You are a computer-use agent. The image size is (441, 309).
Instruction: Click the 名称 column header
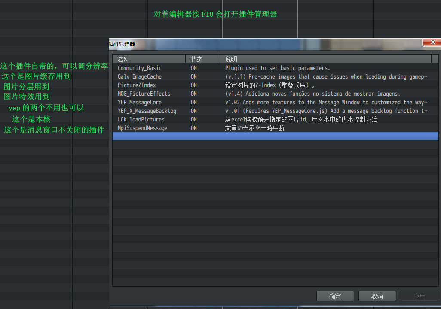tap(149, 59)
